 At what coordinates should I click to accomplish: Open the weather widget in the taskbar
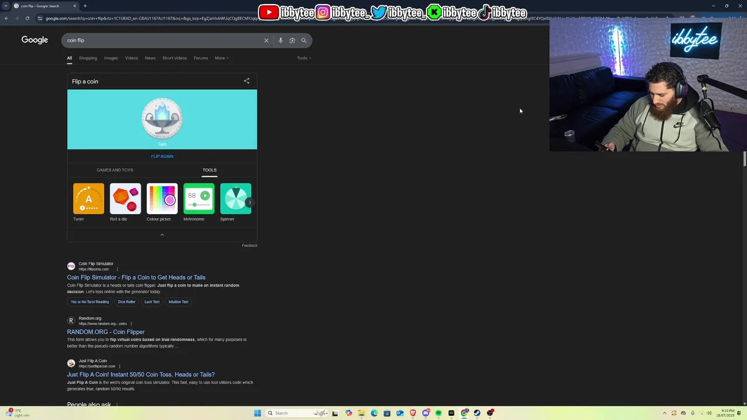click(x=18, y=413)
